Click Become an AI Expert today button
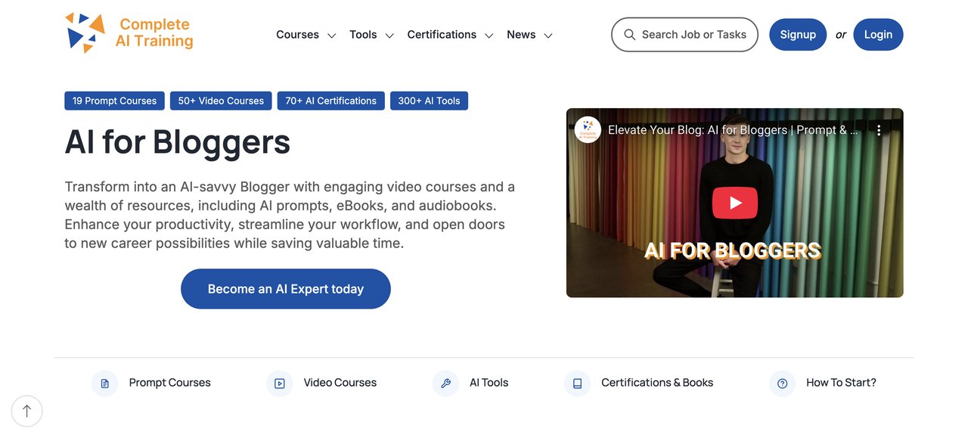Screen dimensions: 968x438 tap(286, 289)
